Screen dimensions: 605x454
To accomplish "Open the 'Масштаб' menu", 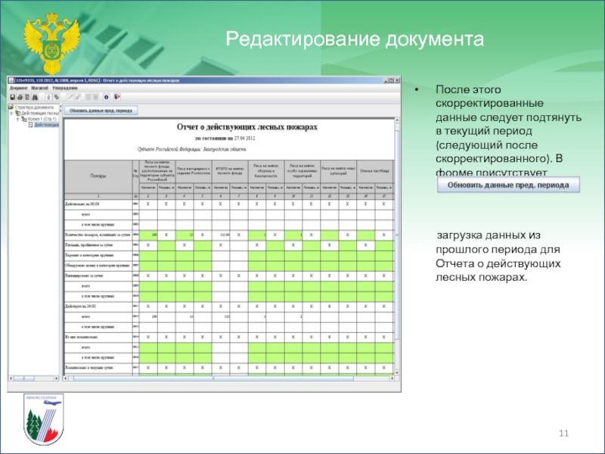I will click(x=40, y=88).
